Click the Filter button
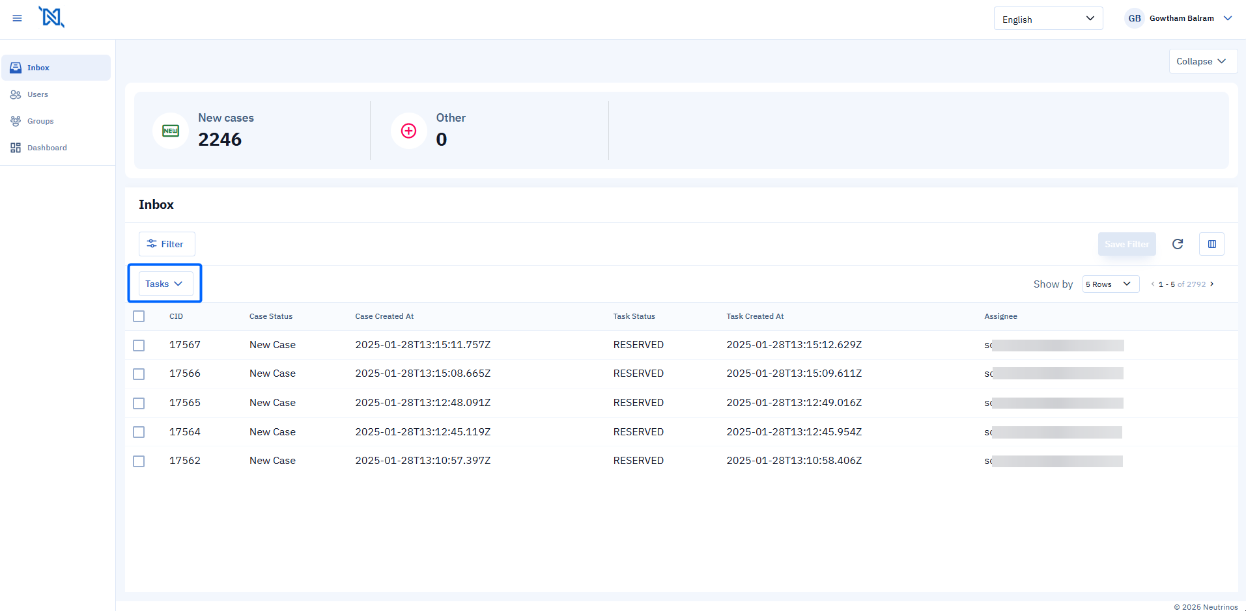 click(x=166, y=244)
